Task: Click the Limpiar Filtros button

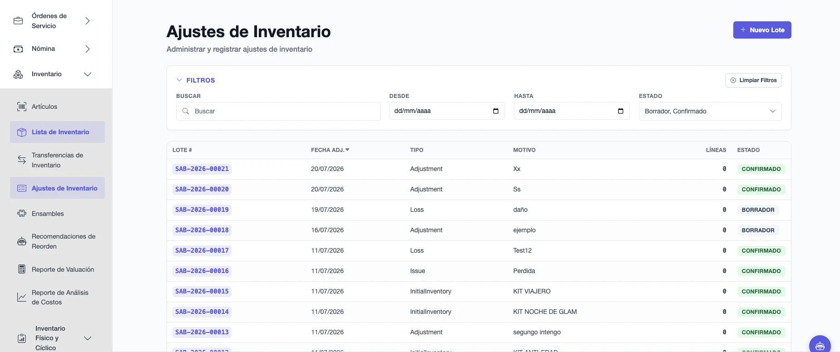Action: pyautogui.click(x=753, y=80)
